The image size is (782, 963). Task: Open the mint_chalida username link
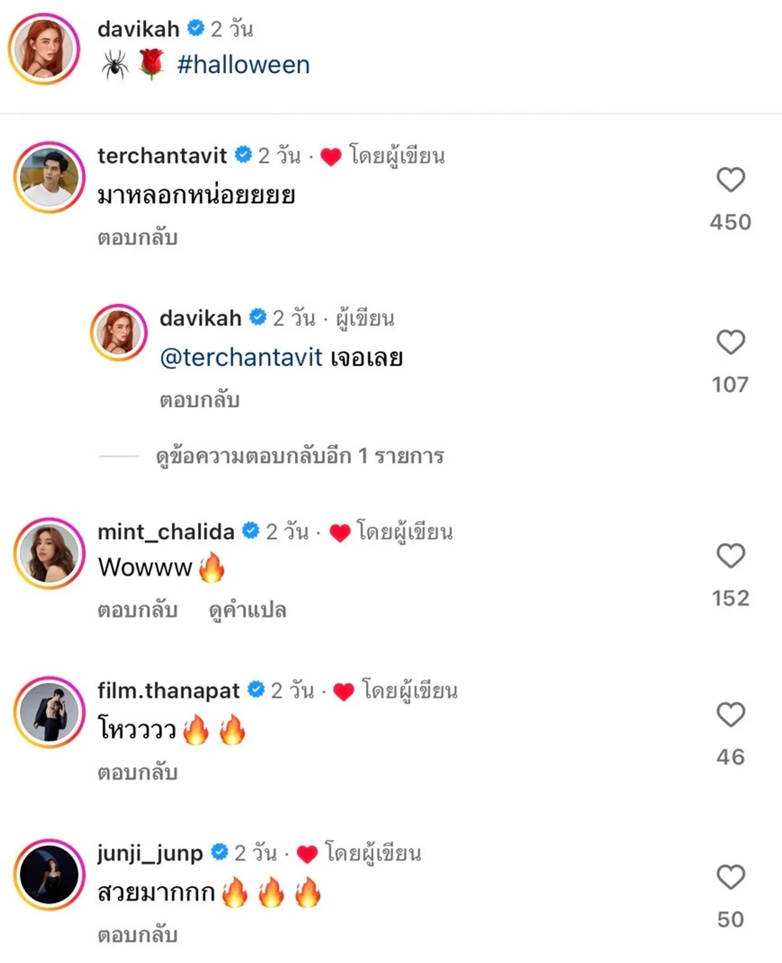[166, 532]
